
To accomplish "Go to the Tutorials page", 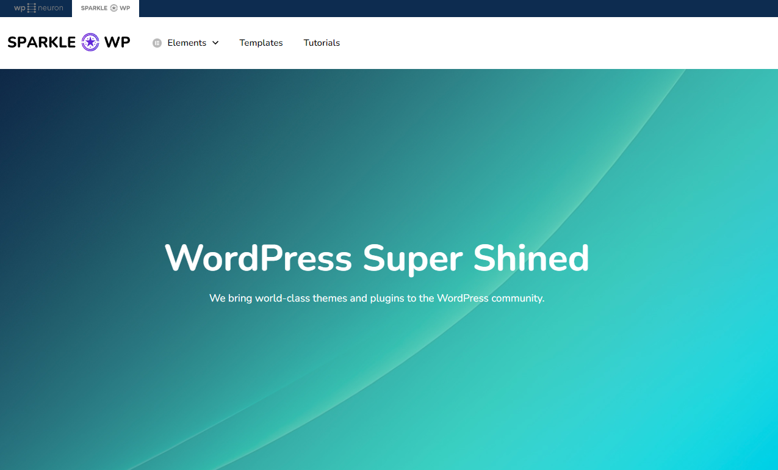I will point(322,43).
